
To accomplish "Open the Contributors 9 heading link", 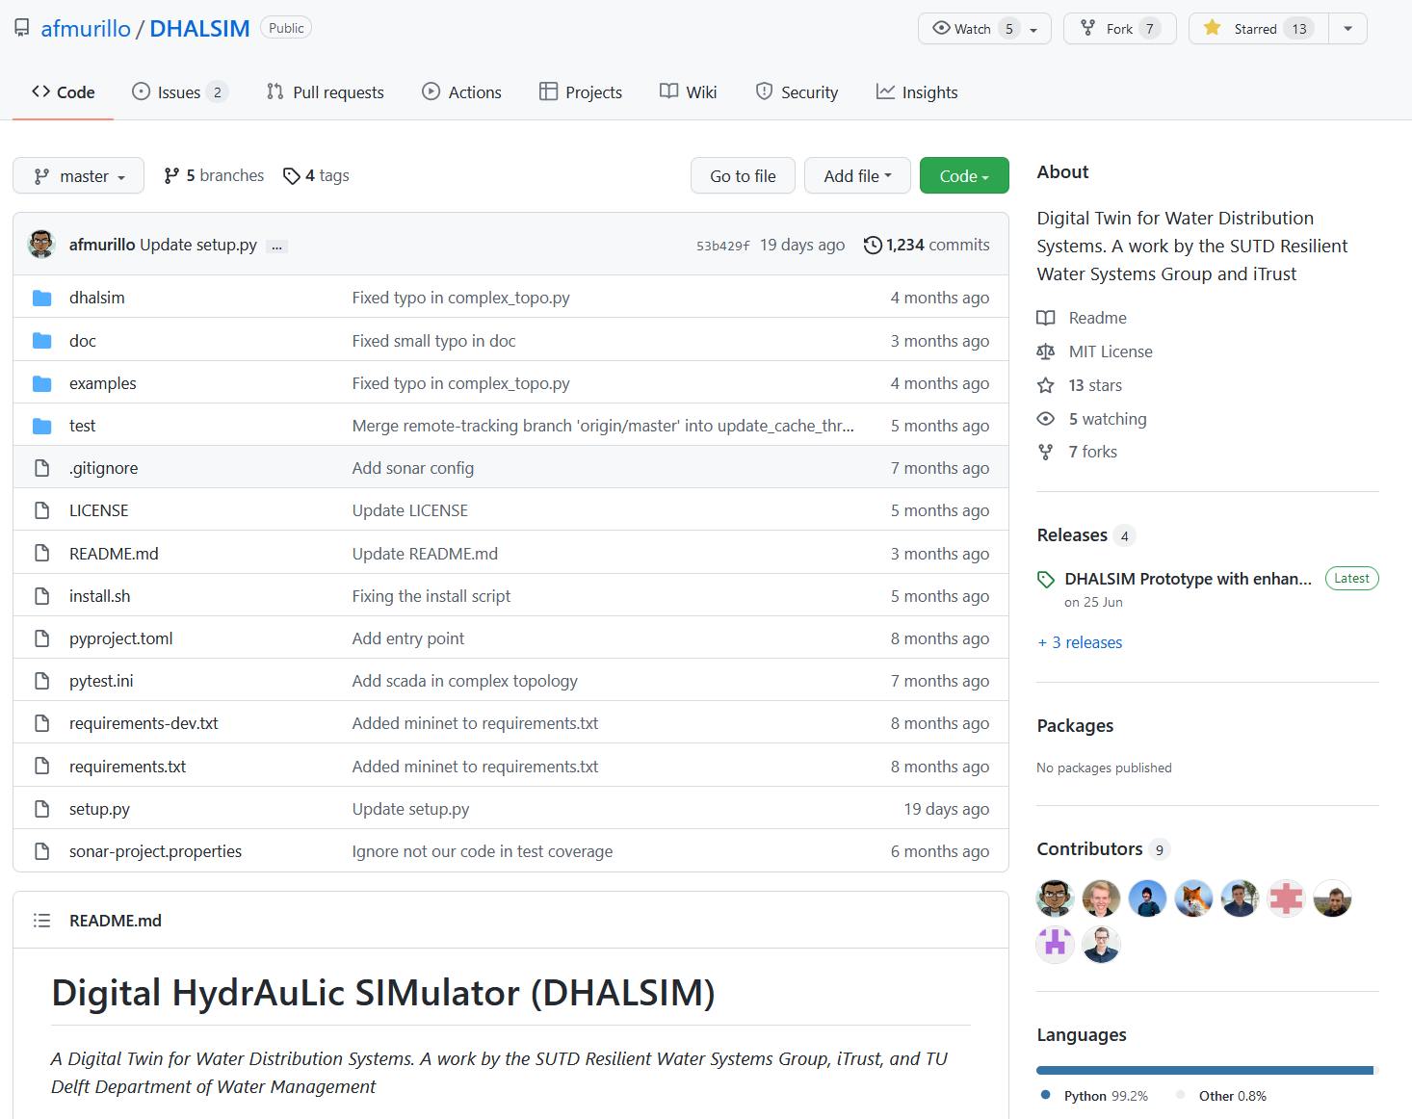I will [x=1103, y=848].
